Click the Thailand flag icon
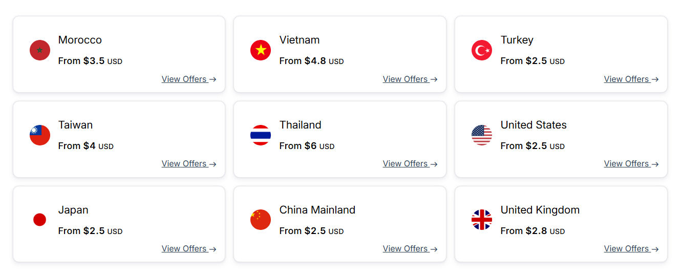 click(x=261, y=135)
